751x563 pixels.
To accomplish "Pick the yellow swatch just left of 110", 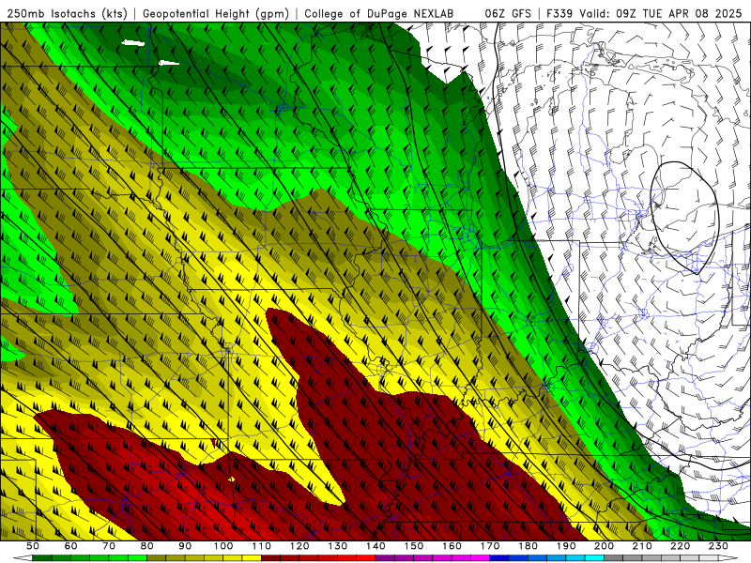I will point(252,558).
